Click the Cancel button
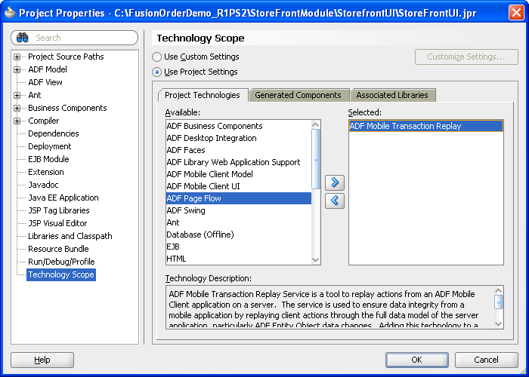This screenshot has width=529, height=377. pos(486,360)
